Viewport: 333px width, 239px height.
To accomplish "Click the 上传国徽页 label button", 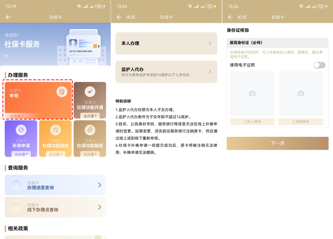I will tap(301, 122).
